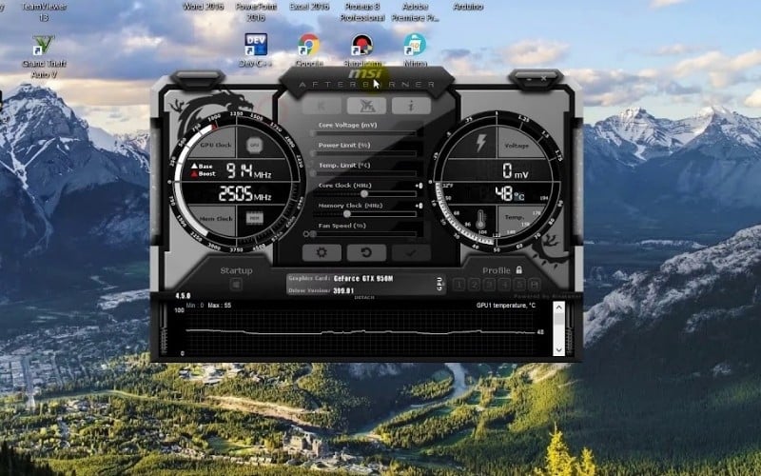761x476 pixels.
Task: Select profile slot 3
Action: [489, 285]
